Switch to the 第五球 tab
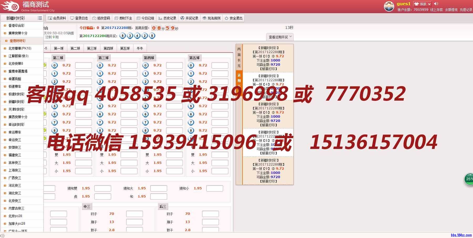 tap(125, 48)
